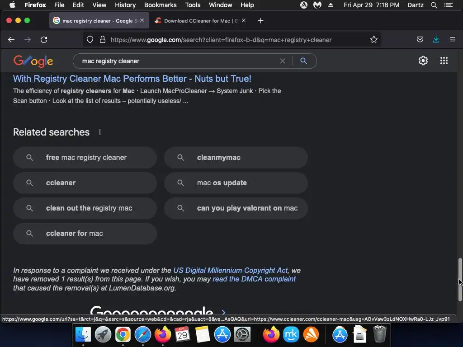Search related: cleanmymac

[x=236, y=158]
